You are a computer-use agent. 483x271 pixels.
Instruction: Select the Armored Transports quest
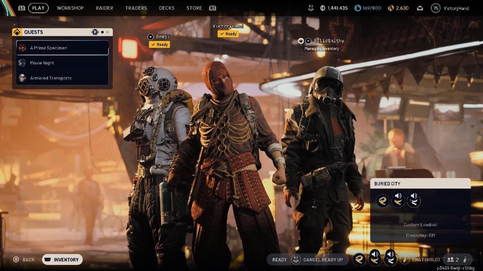(62, 78)
